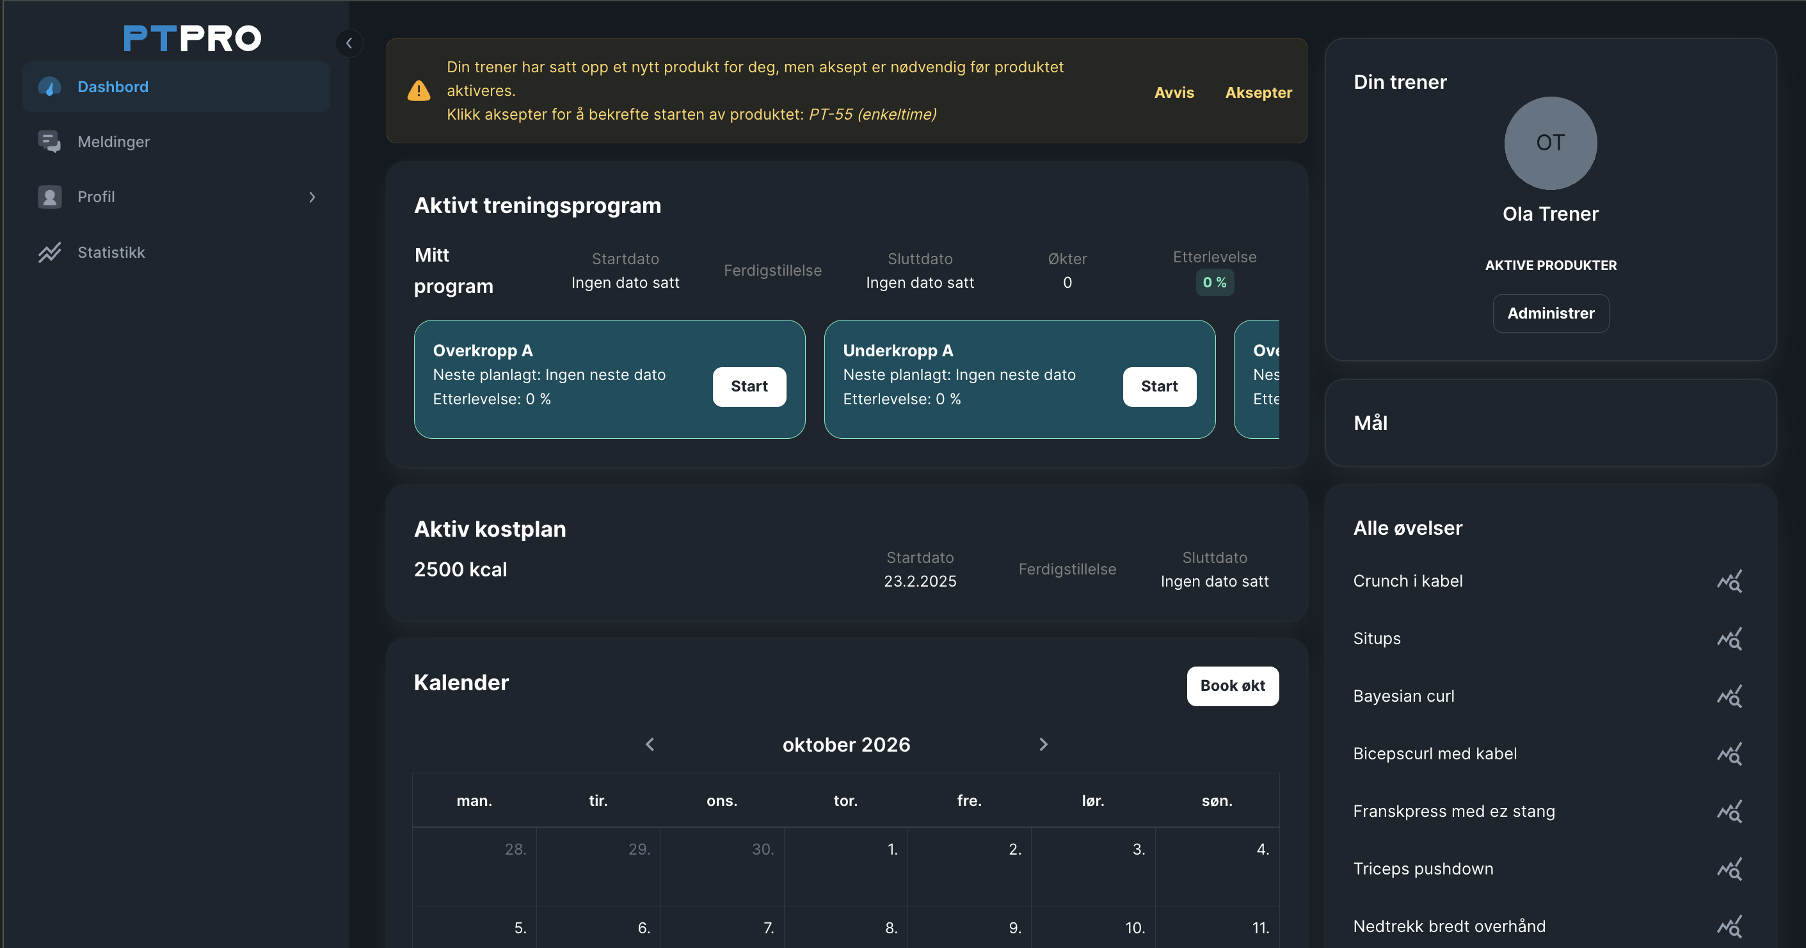Start the Overkropp A workout
1806x948 pixels.
click(749, 386)
